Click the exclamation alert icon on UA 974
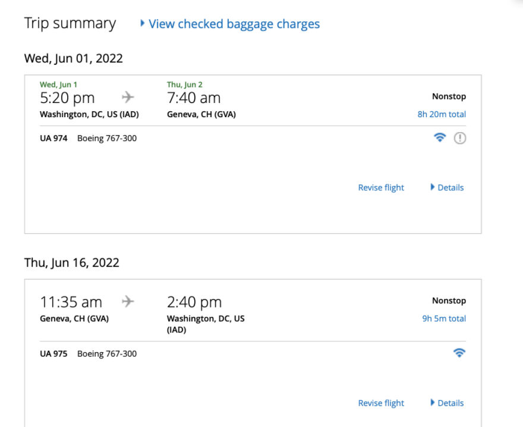523x427 pixels. pyautogui.click(x=460, y=138)
